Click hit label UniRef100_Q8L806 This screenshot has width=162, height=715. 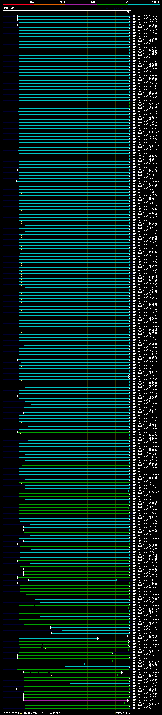[145, 61]
